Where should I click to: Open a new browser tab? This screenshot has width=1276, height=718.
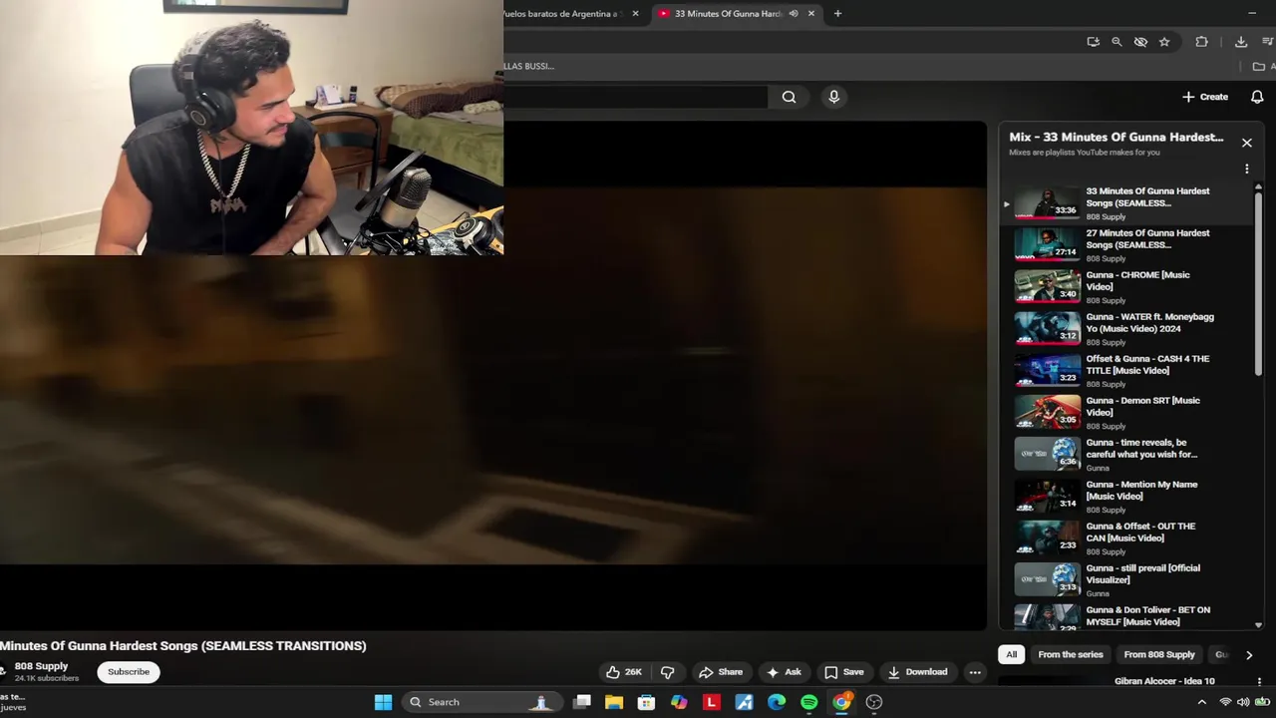pos(837,14)
